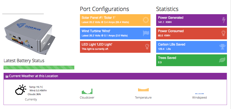Click the orange Temperature bar chart
Viewport: 231px width, 109px height.
pyautogui.click(x=143, y=90)
